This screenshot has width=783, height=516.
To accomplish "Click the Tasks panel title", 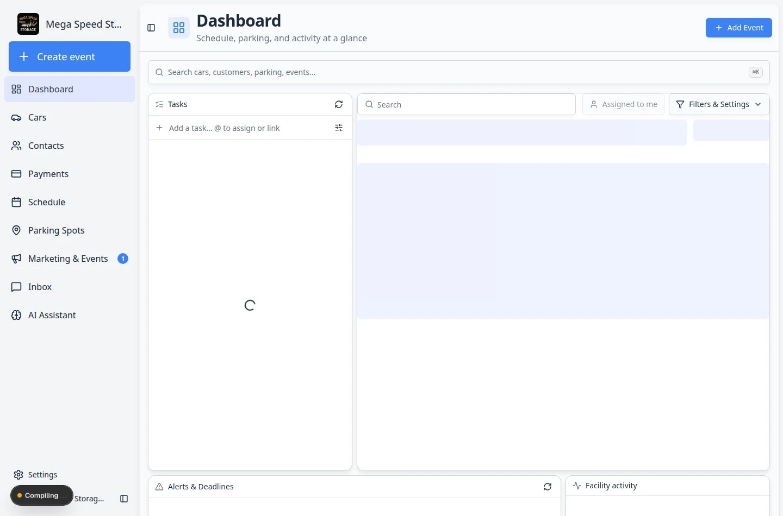I will [177, 104].
